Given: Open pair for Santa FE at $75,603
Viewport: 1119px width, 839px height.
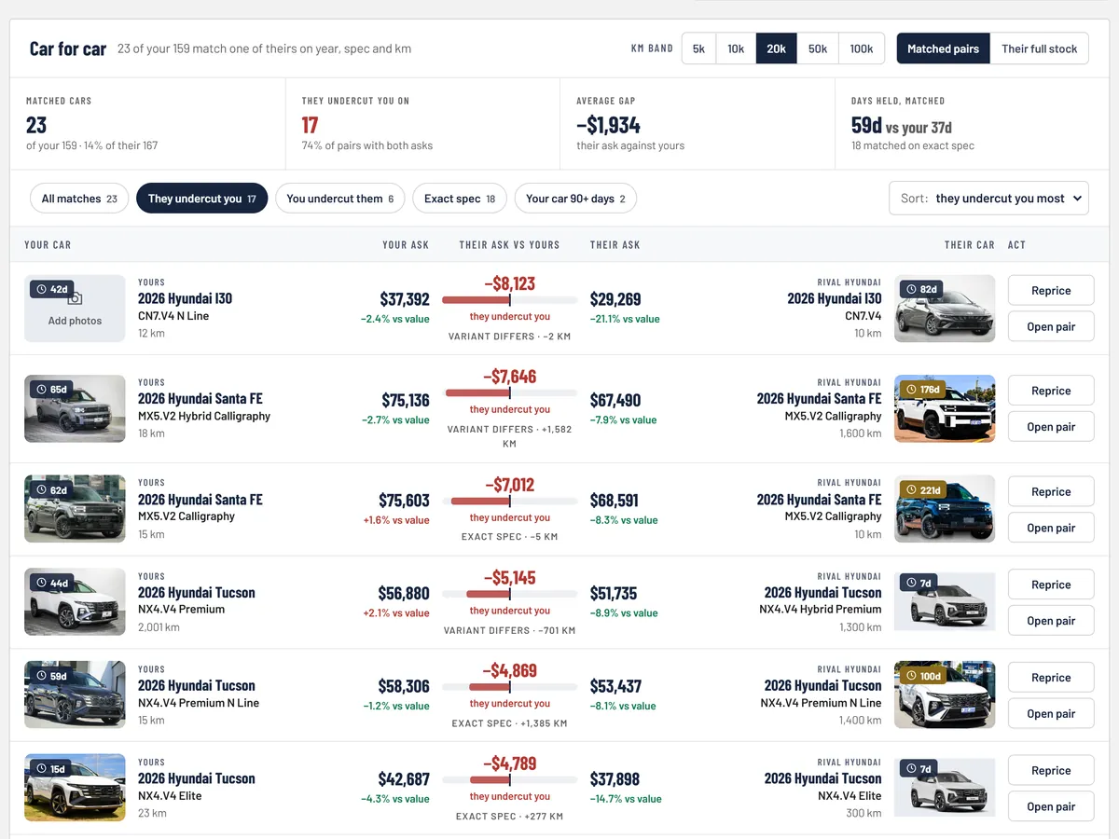Looking at the screenshot, I should 1051,528.
